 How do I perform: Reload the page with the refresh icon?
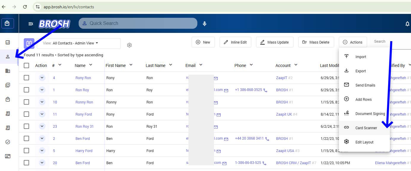pos(25,7)
